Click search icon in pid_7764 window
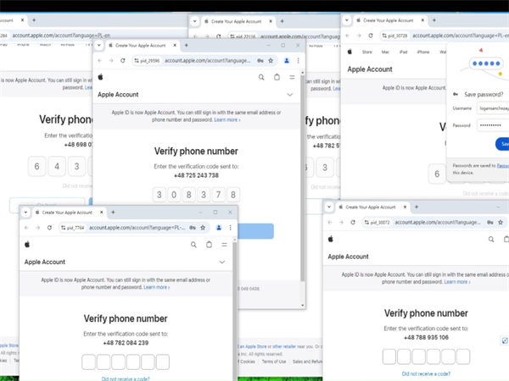The height and width of the screenshot is (381, 509). 193,245
